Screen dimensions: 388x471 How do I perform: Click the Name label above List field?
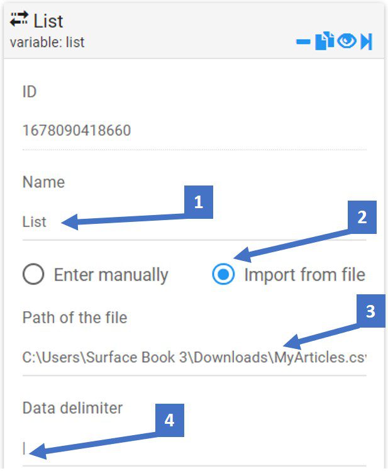click(44, 182)
